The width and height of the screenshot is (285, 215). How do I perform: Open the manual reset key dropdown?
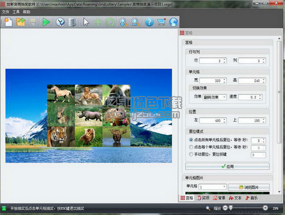(x=258, y=155)
